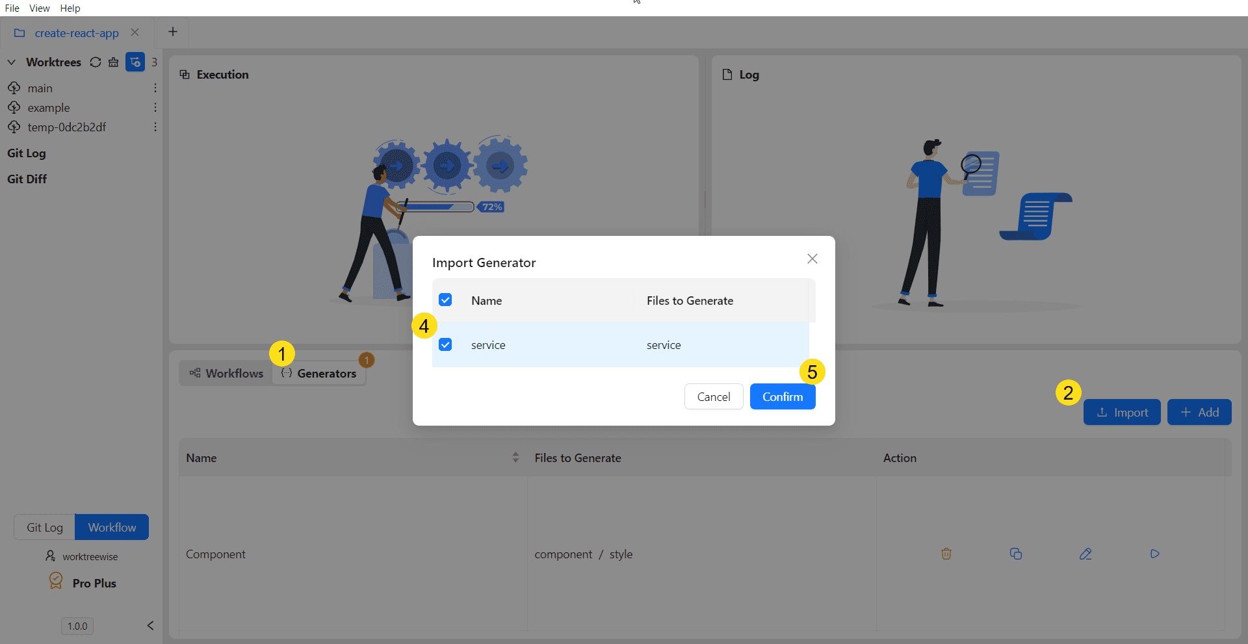Confirm the generator import

tap(782, 396)
